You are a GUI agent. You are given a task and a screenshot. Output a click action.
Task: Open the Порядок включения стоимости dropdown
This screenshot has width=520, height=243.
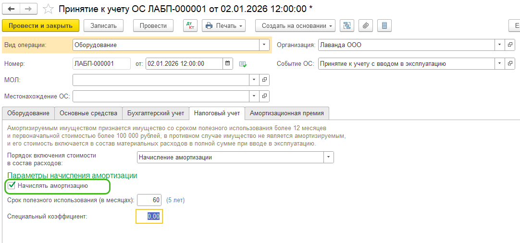(x=329, y=157)
